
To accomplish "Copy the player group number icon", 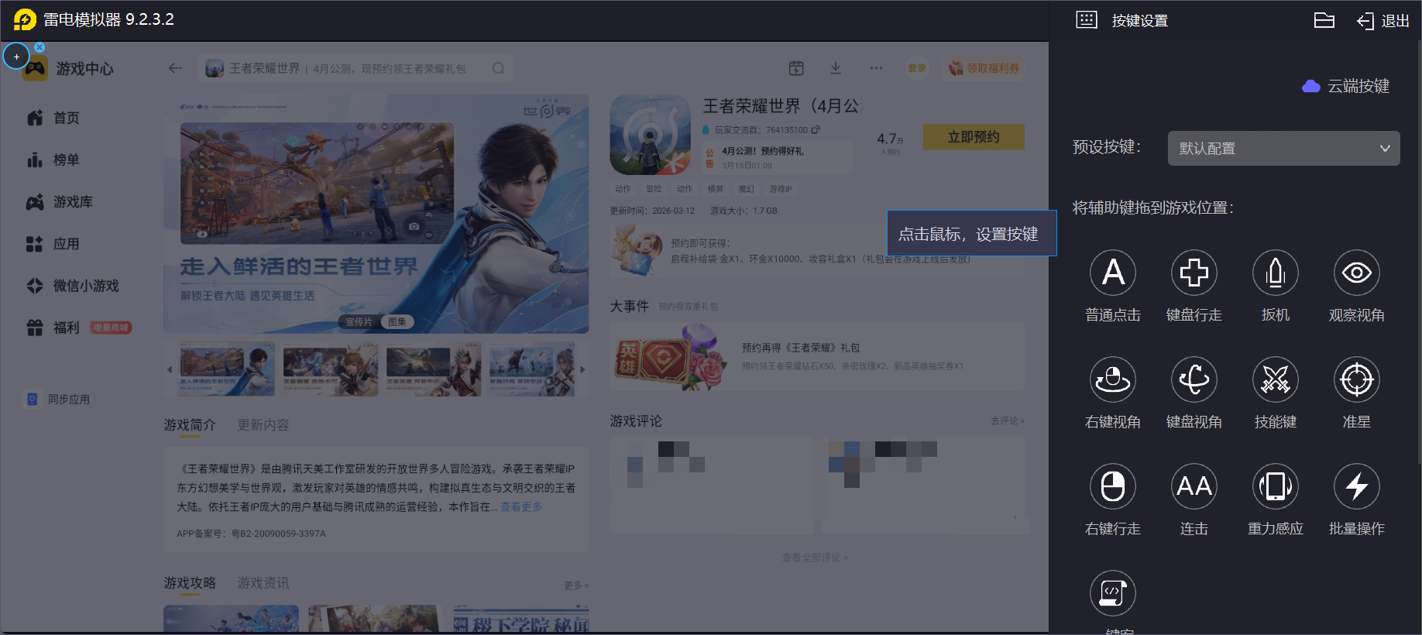I will tap(816, 130).
